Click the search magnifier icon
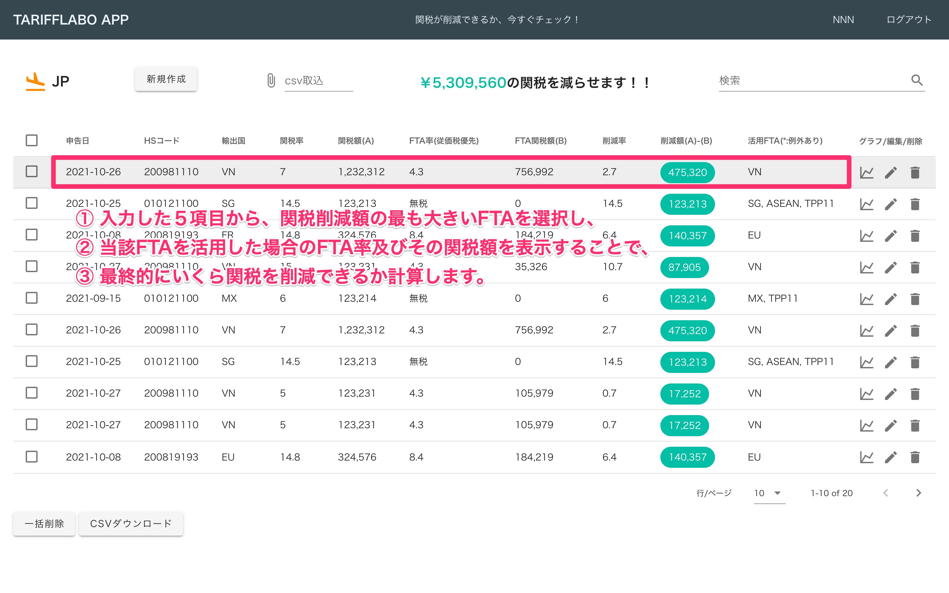This screenshot has width=949, height=593. point(916,80)
